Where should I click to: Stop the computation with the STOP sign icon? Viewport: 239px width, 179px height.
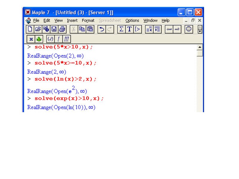tap(189, 29)
